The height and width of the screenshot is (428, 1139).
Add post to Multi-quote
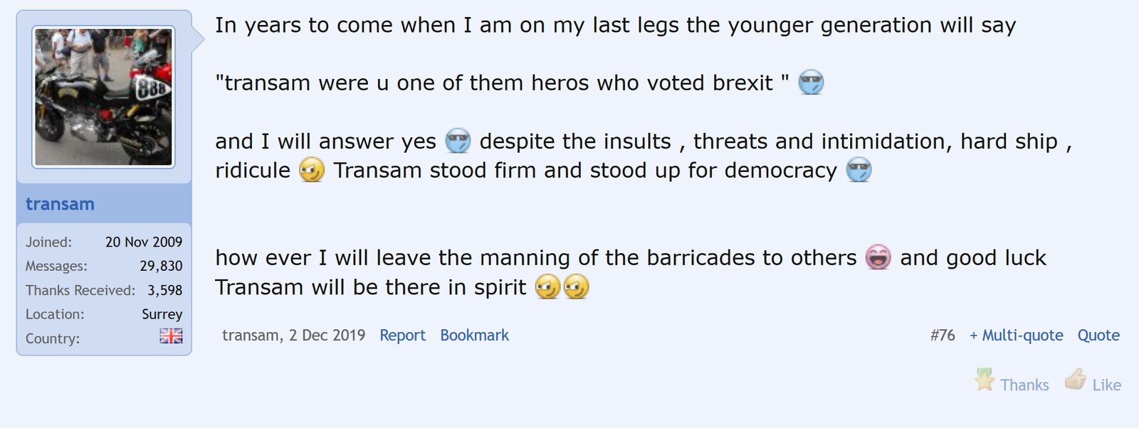pyautogui.click(x=1016, y=336)
